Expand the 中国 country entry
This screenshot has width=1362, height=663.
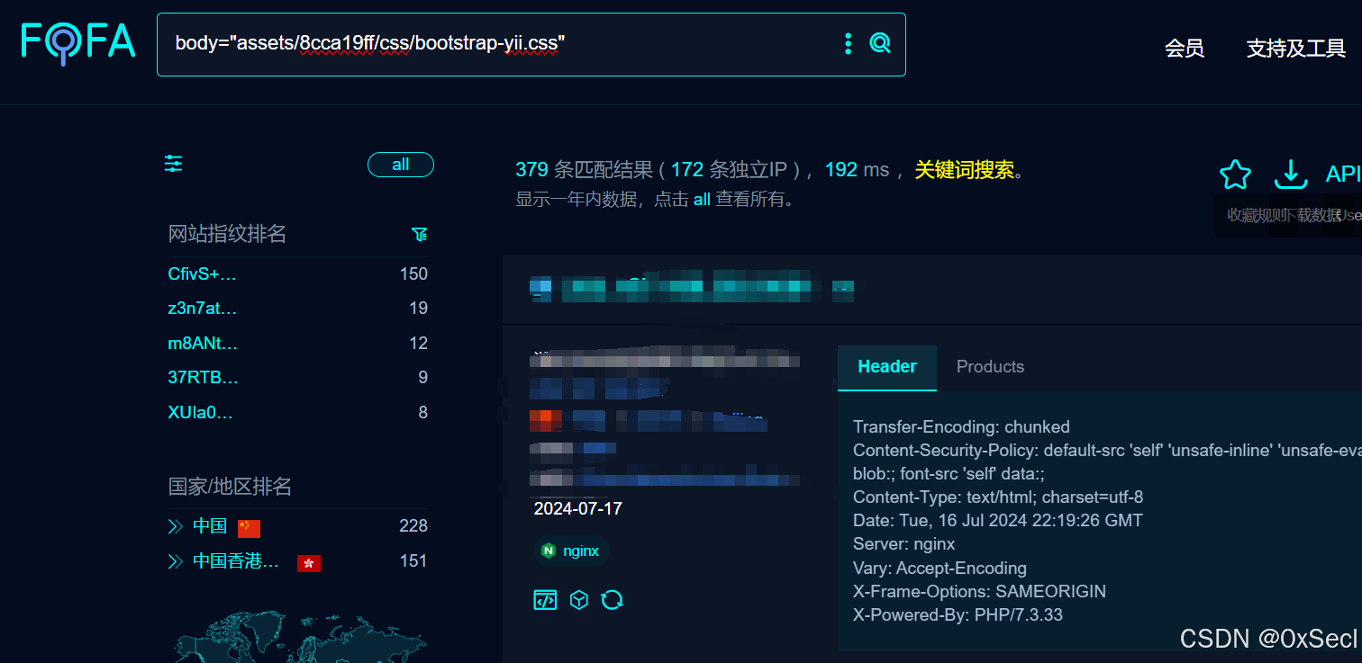(x=176, y=526)
